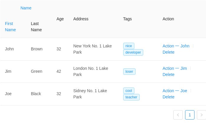Sort by First Name column header

(x=10, y=27)
